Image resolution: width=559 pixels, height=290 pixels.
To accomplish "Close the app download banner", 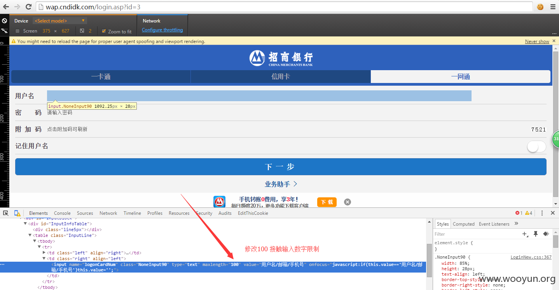I will pos(348,202).
